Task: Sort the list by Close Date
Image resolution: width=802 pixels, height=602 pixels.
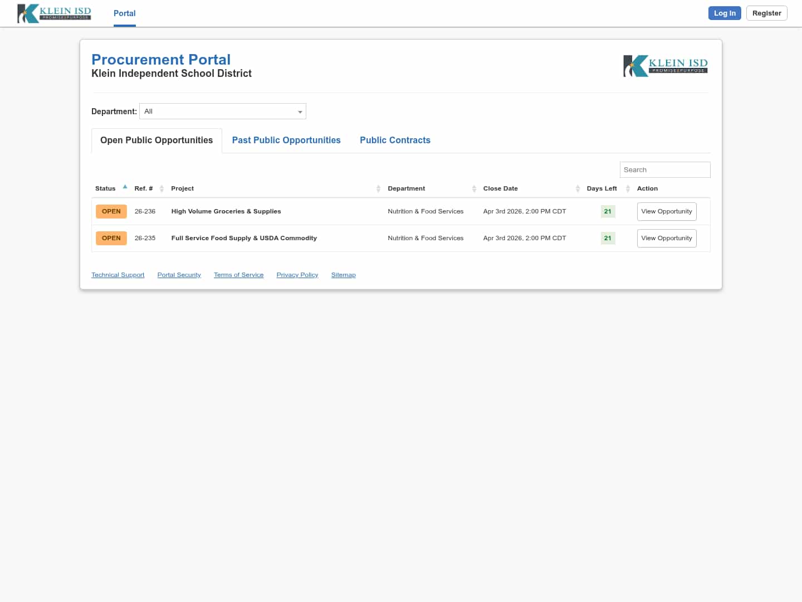Action: coord(578,188)
